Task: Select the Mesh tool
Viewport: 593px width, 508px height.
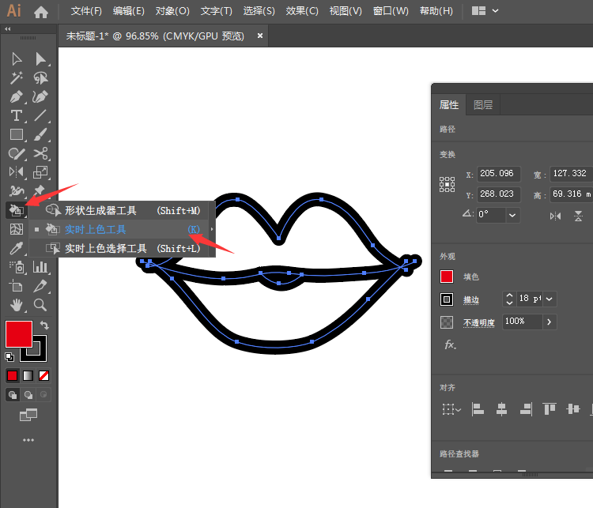Action: 17,229
